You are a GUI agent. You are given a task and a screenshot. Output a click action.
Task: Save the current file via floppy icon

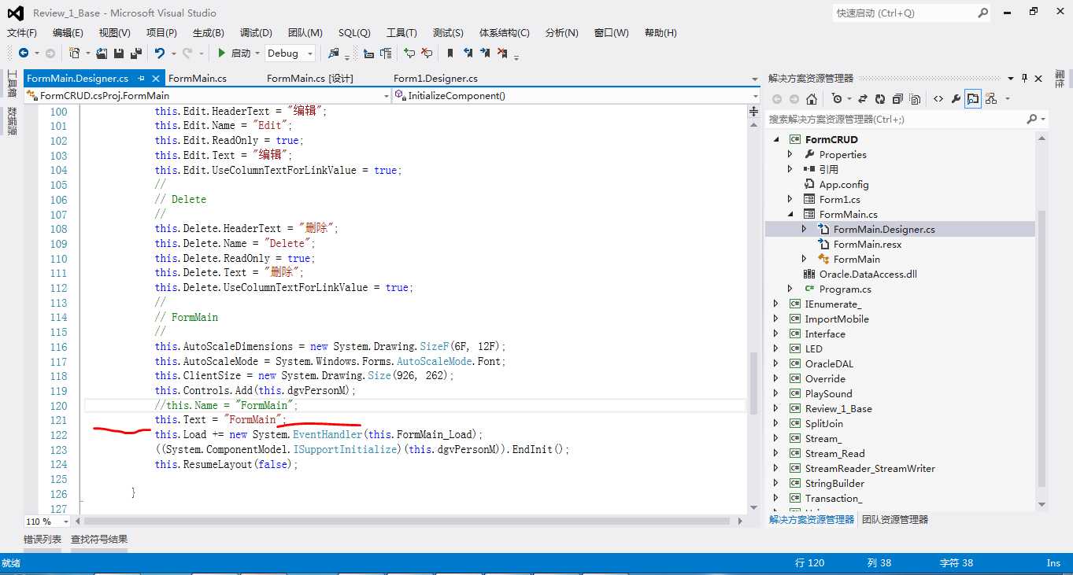coord(119,53)
